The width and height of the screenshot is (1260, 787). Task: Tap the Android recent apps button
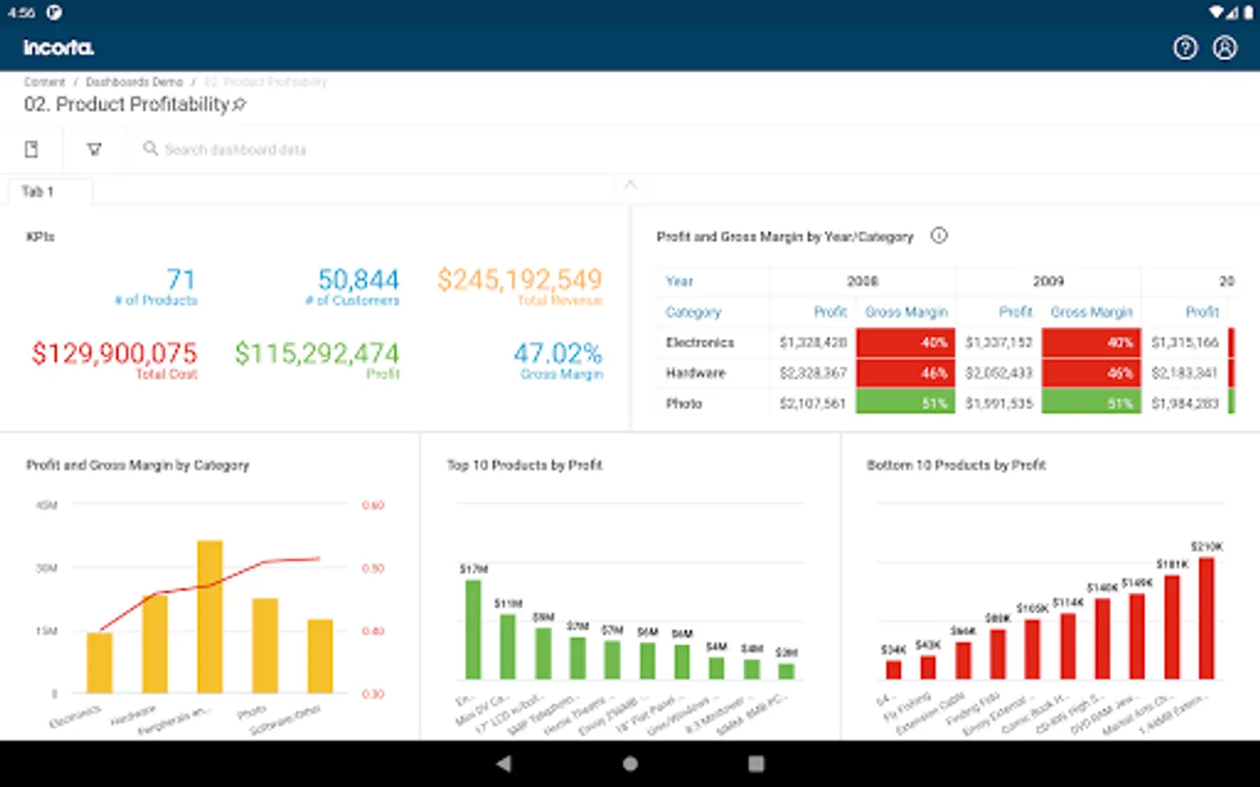(x=756, y=763)
